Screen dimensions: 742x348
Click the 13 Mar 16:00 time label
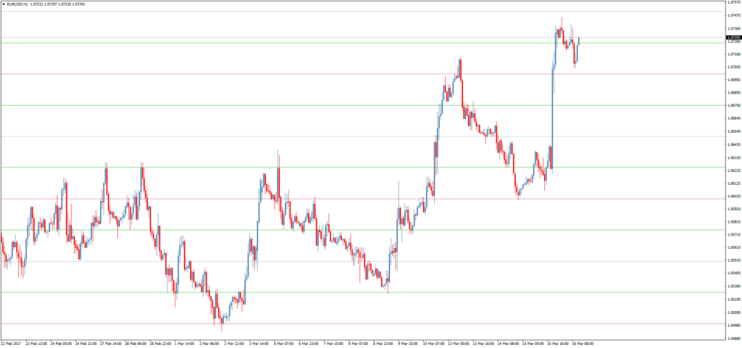click(x=483, y=344)
